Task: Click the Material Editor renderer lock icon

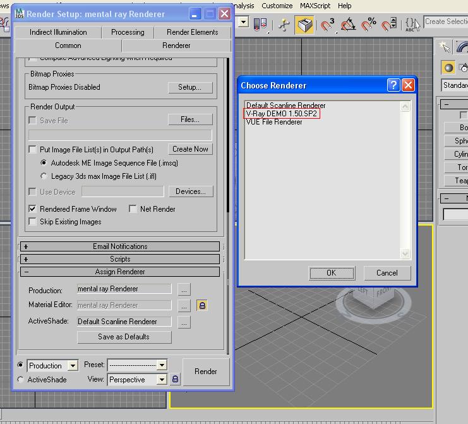Action: [x=202, y=305]
